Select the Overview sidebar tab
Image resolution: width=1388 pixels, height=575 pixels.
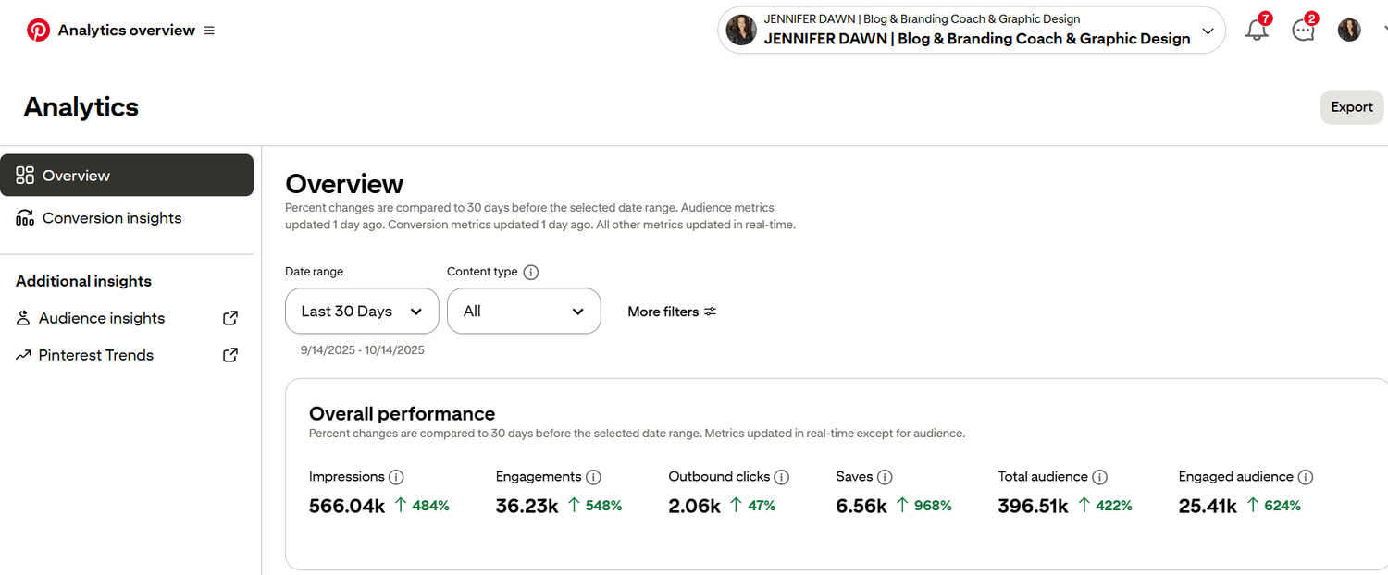point(127,176)
